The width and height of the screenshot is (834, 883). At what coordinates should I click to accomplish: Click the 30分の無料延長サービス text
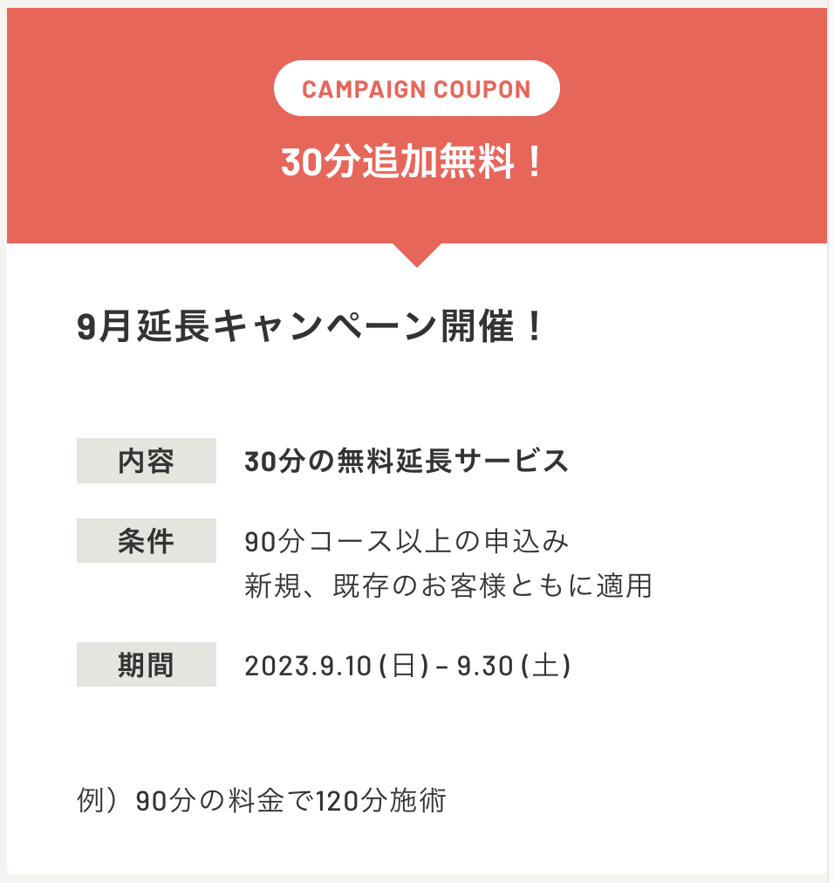407,461
